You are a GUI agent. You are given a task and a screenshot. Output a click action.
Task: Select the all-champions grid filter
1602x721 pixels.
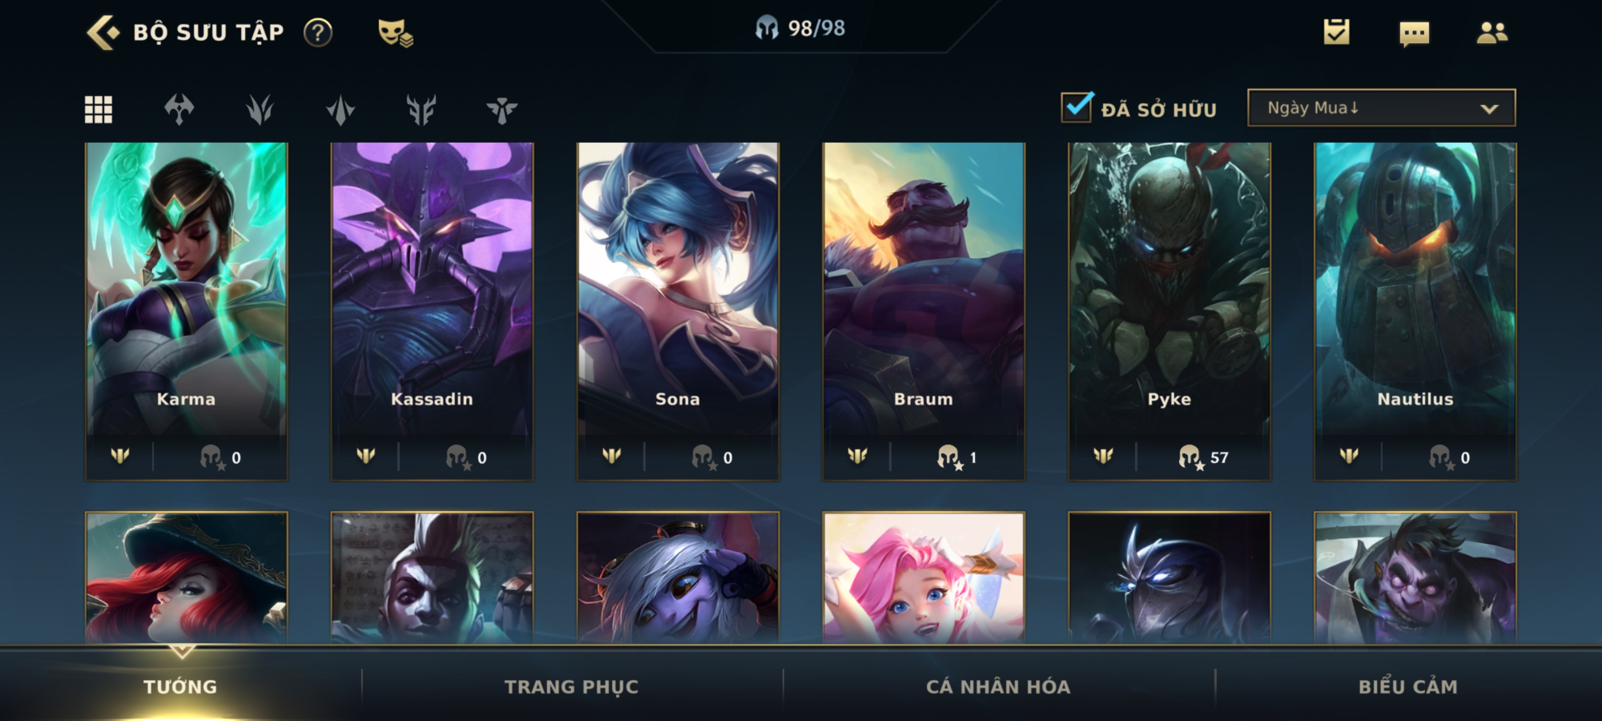pyautogui.click(x=98, y=110)
